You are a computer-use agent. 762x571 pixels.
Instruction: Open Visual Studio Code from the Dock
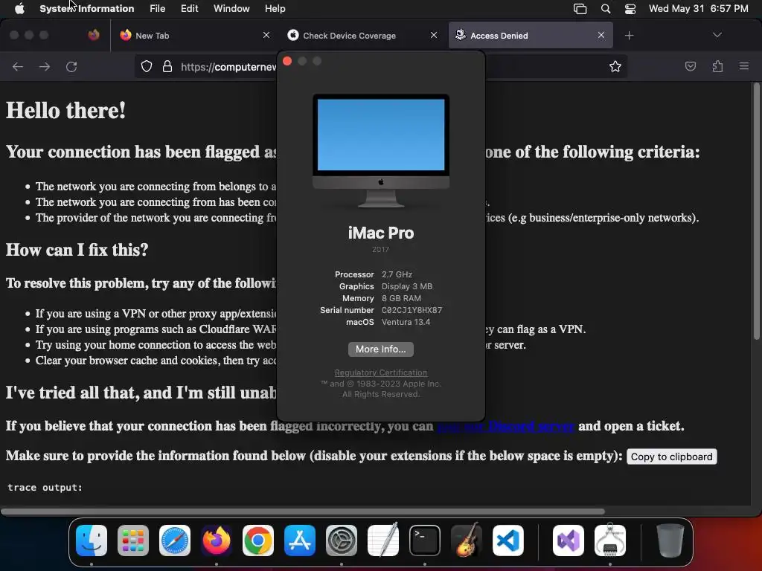pos(508,541)
